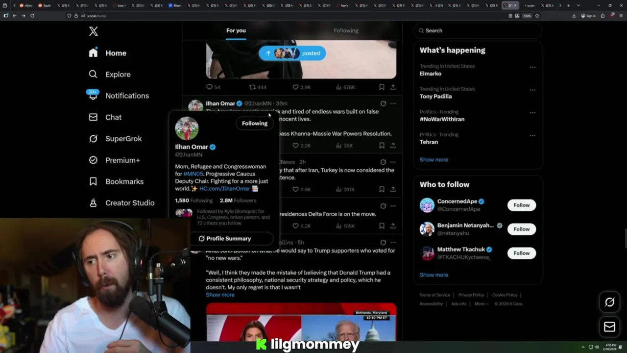Click the new posts 'posted' pill

tap(292, 53)
